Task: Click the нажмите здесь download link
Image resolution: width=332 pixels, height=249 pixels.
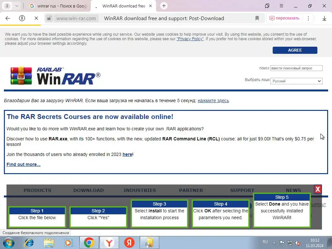Action: tap(213, 101)
